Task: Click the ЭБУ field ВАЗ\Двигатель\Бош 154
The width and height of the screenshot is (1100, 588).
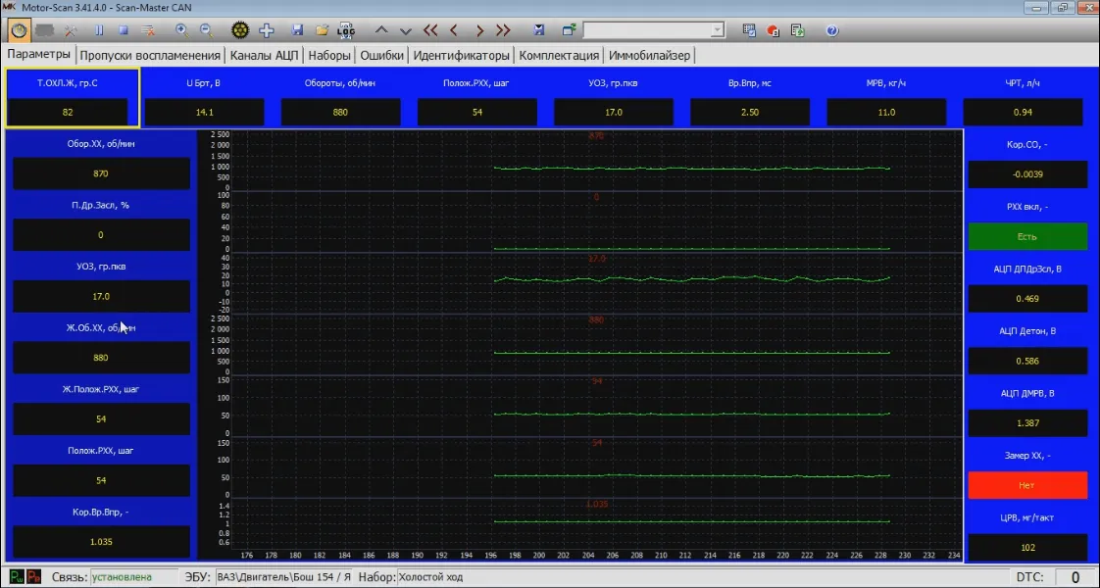Action: click(x=283, y=577)
